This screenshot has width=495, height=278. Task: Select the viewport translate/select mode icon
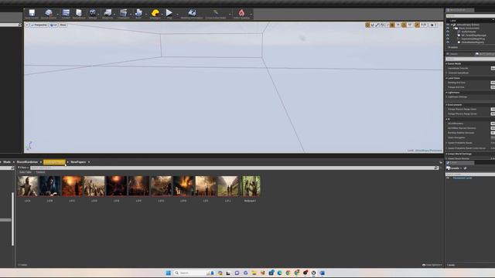[x=367, y=25]
